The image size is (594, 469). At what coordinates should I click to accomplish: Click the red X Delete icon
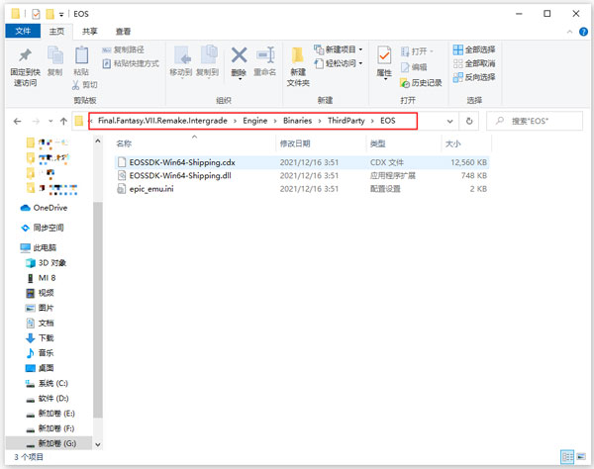click(x=239, y=55)
